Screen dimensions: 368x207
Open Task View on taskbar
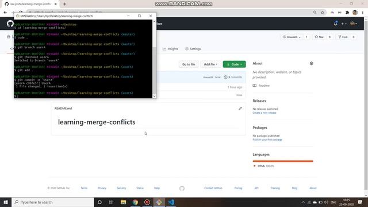(111, 202)
